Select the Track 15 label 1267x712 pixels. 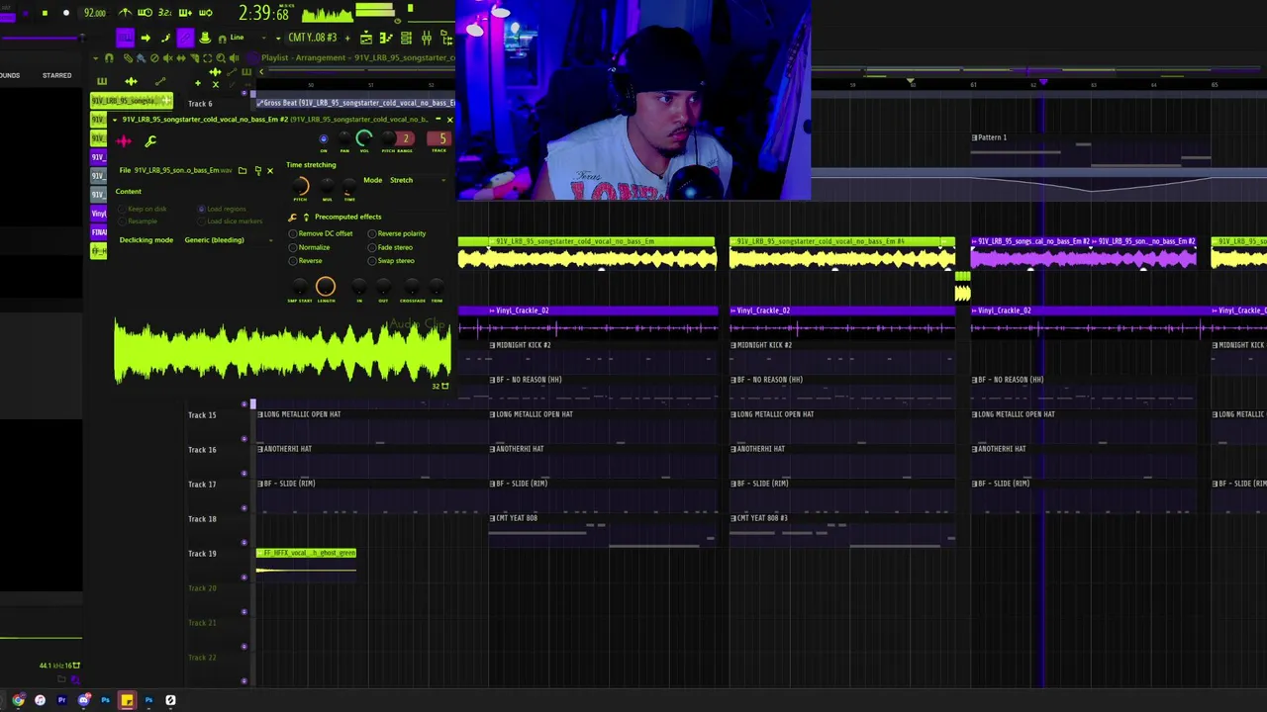(202, 415)
